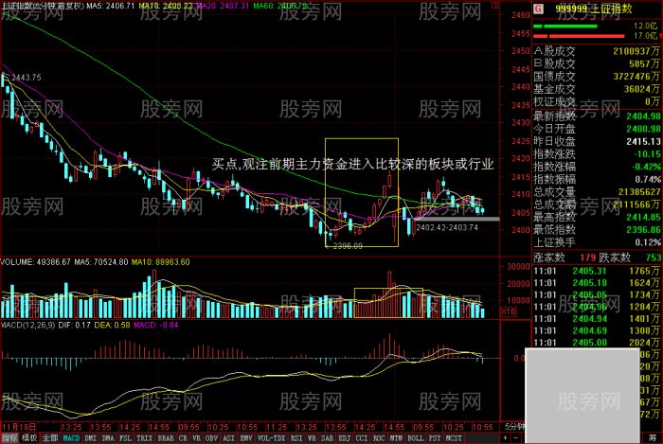Screen dimensions: 663x444
Task: Click the red 17.0亿 sell volume bar
Action: pos(579,36)
